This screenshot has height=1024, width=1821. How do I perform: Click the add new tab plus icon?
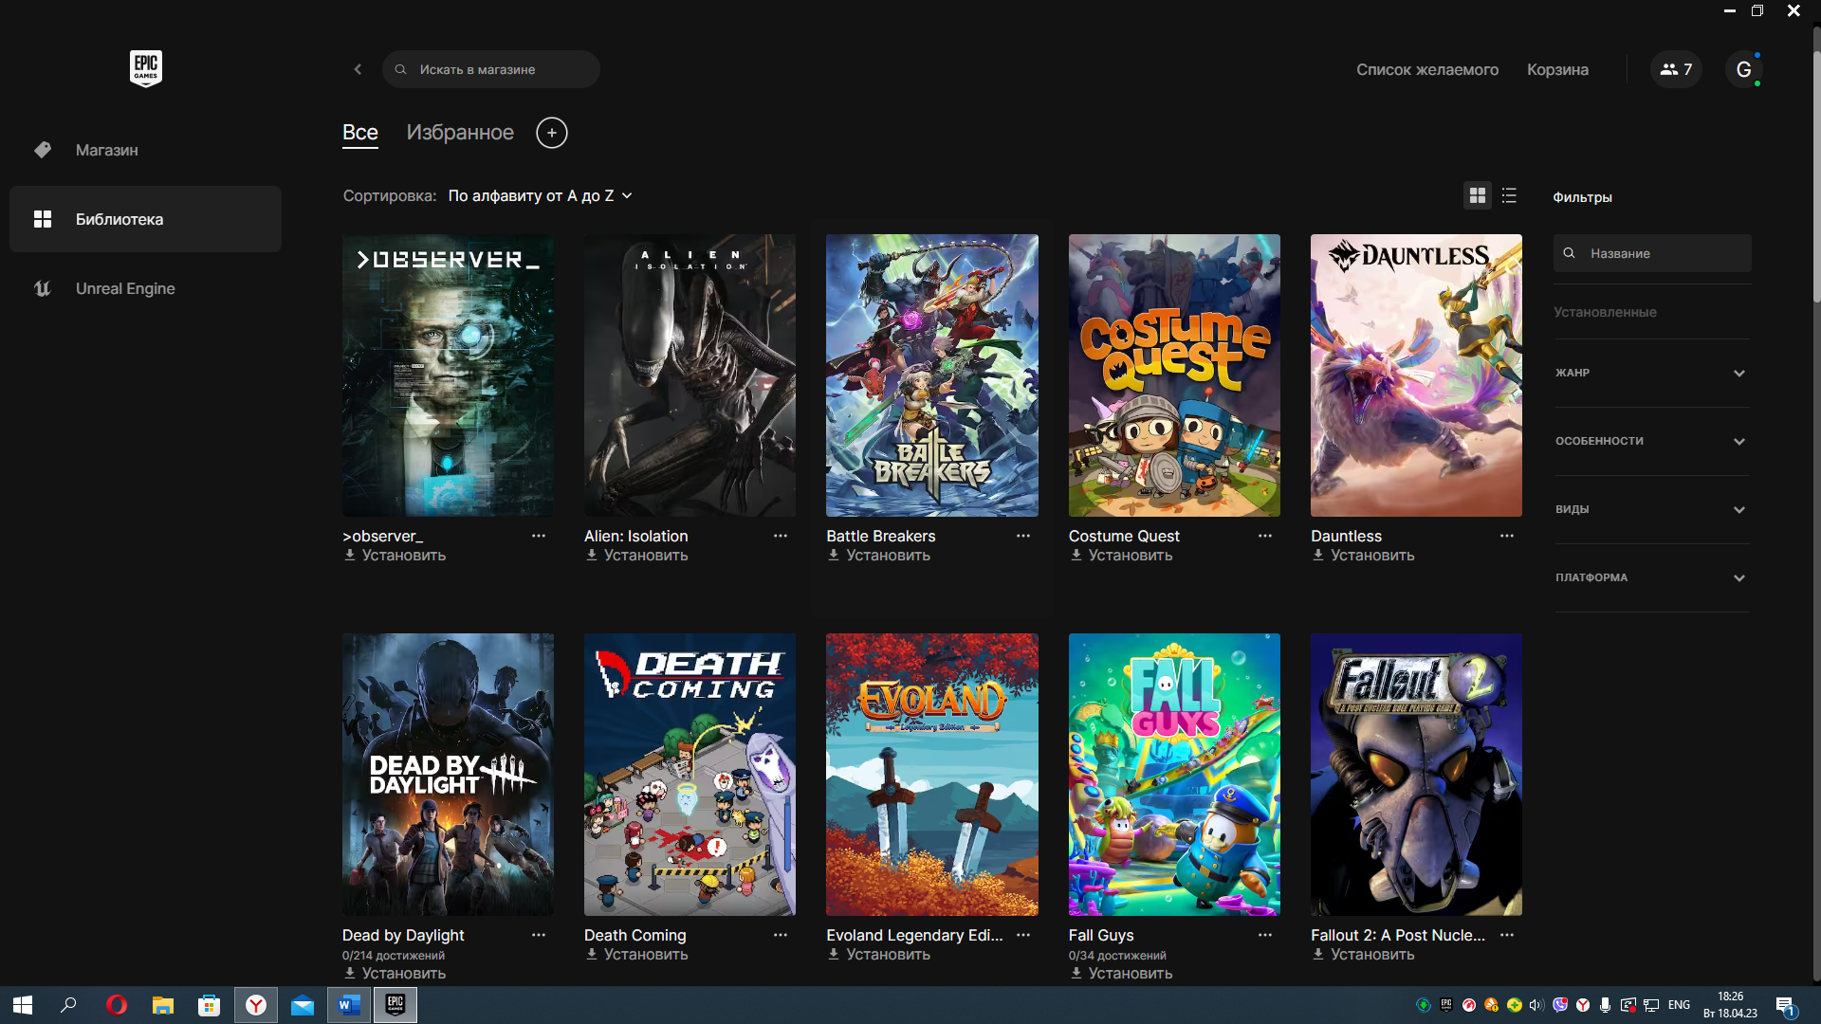[x=550, y=133]
